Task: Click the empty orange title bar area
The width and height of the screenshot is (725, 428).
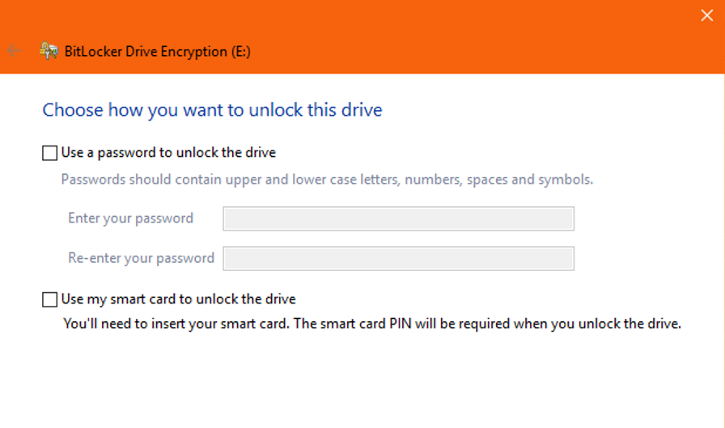Action: [x=462, y=37]
